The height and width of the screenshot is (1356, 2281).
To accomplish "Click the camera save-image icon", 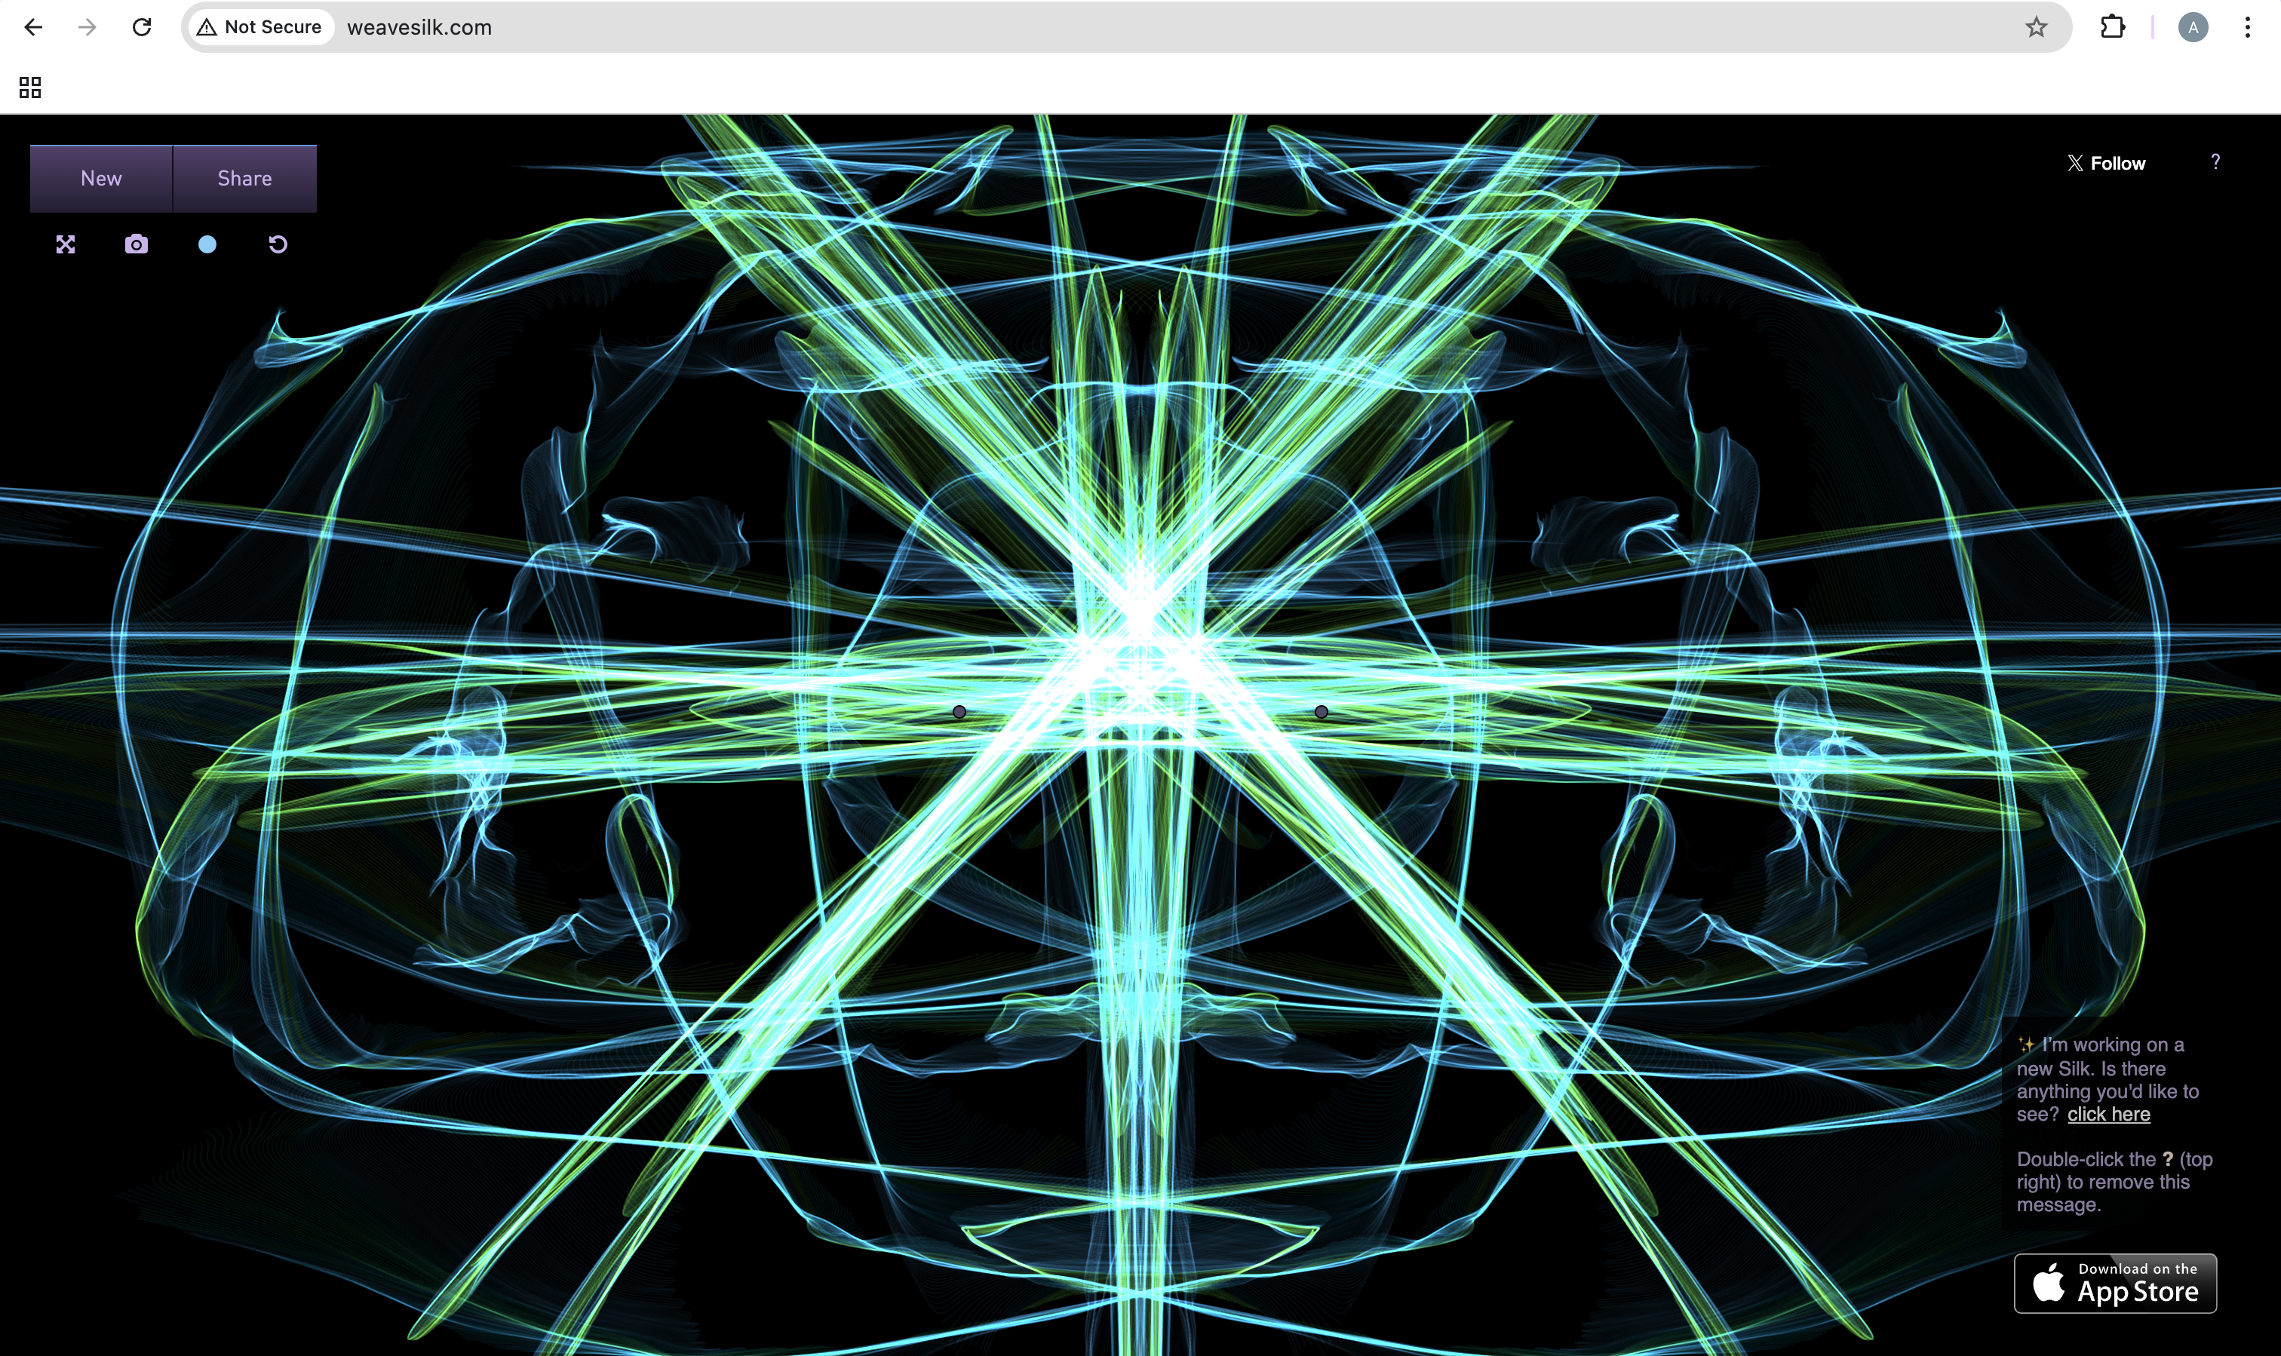I will point(137,244).
